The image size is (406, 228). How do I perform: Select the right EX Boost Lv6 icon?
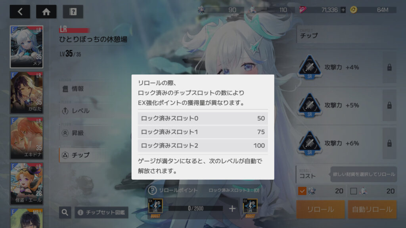(250, 208)
